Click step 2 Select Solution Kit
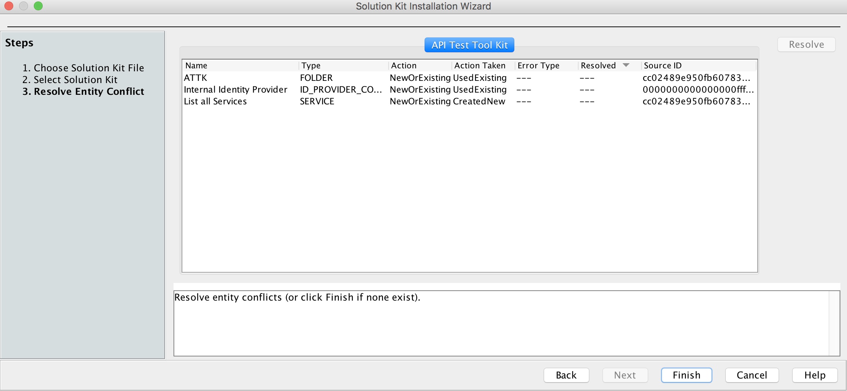This screenshot has height=391, width=847. click(x=70, y=80)
